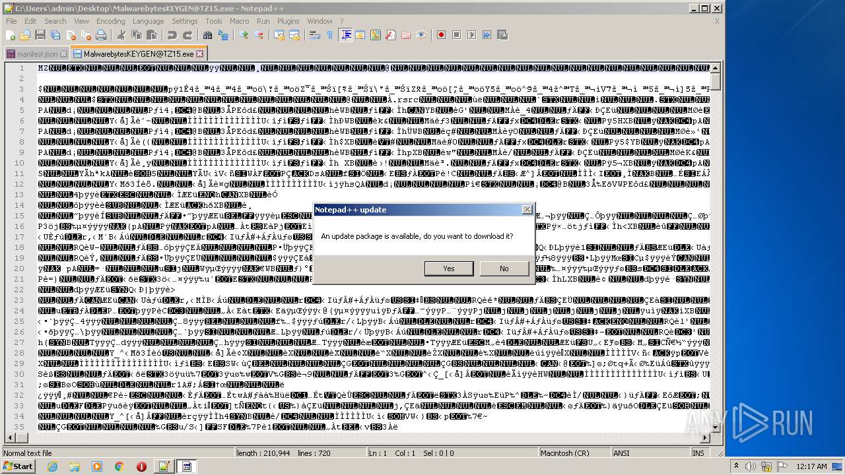The width and height of the screenshot is (845, 475).
Task: Close the document with the menu bar X
Action: pyautogui.click(x=717, y=21)
